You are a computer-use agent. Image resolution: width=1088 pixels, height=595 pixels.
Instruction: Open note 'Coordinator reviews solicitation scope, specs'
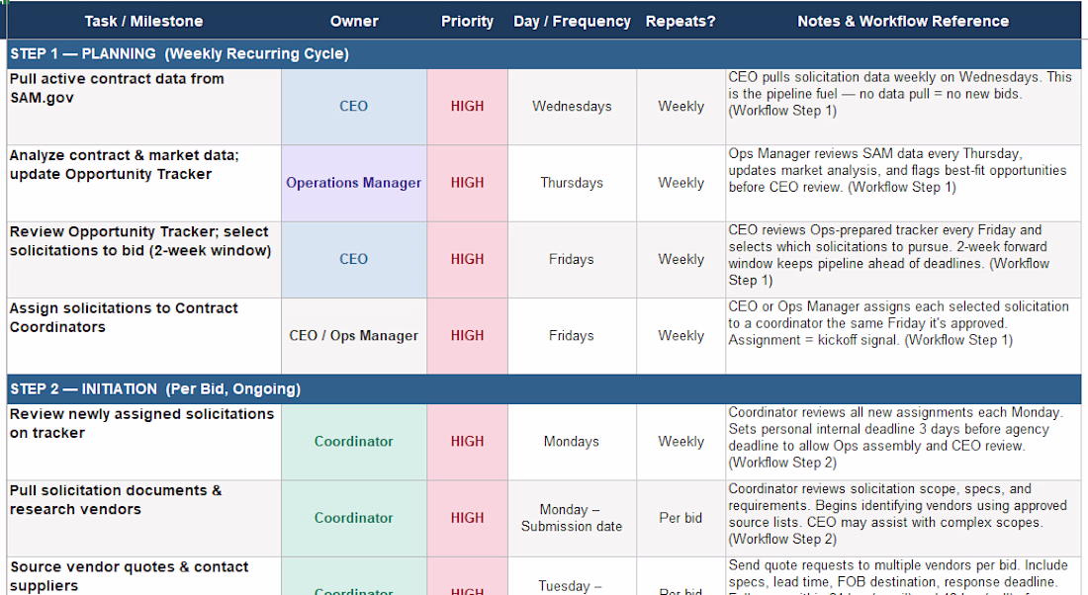tap(903, 518)
